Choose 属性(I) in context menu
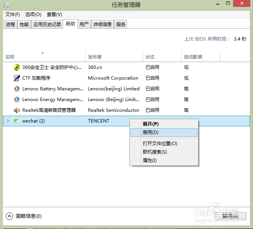 (164, 160)
